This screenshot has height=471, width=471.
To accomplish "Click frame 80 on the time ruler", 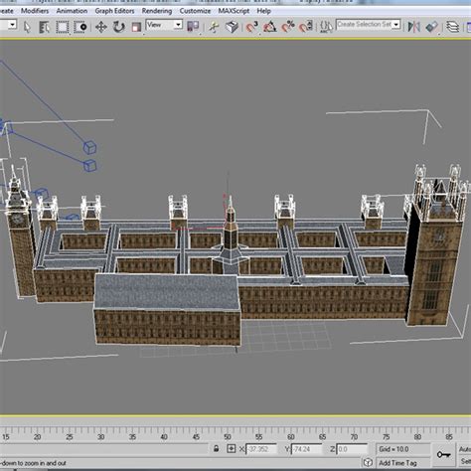I will tap(417, 437).
